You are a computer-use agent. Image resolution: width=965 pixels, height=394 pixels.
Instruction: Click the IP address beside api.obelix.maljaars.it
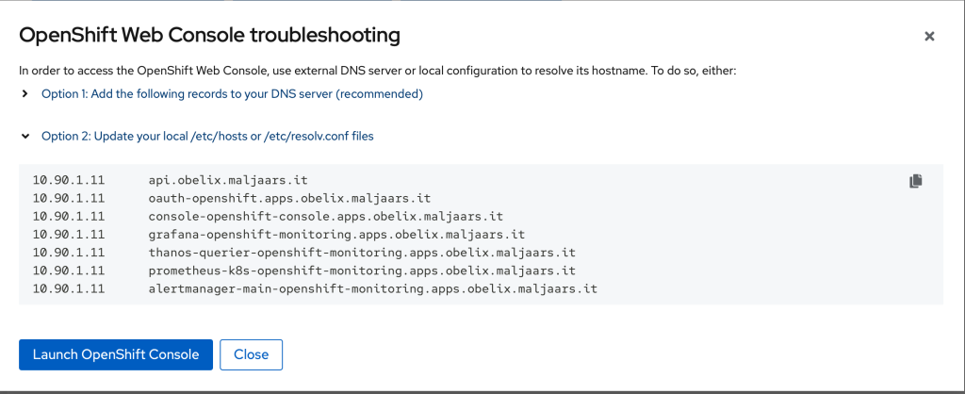[x=68, y=181]
